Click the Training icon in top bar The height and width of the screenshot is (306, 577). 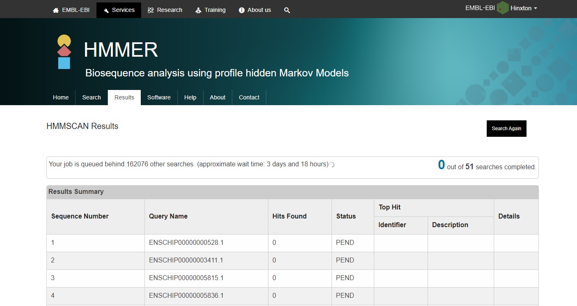pyautogui.click(x=198, y=10)
